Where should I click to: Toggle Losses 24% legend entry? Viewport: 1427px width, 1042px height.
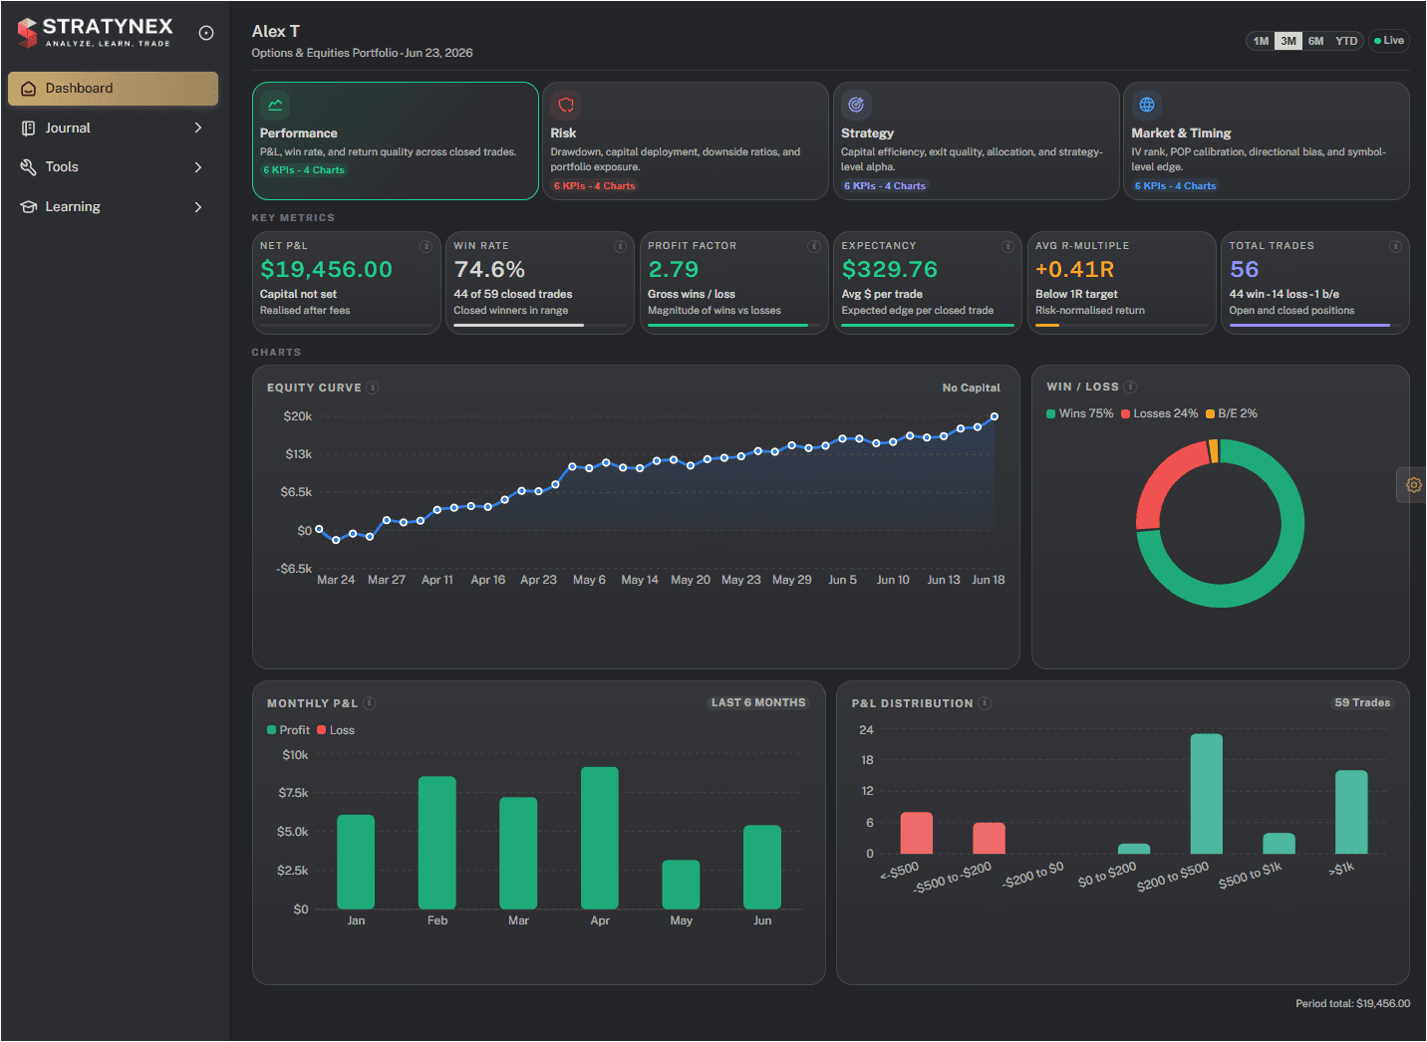[1160, 413]
